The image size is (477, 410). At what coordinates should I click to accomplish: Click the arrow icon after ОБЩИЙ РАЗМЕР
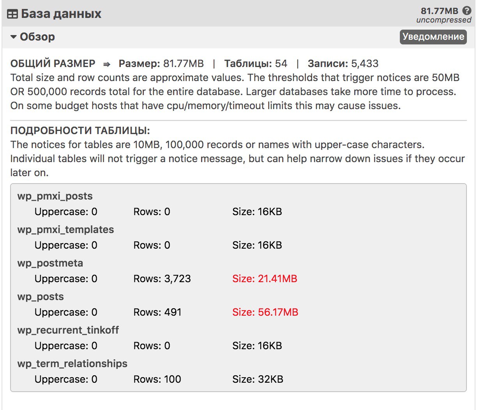click(107, 64)
